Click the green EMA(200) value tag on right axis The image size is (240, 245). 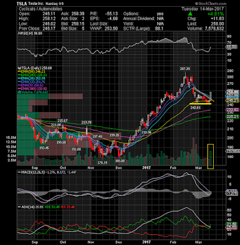[x=231, y=117]
